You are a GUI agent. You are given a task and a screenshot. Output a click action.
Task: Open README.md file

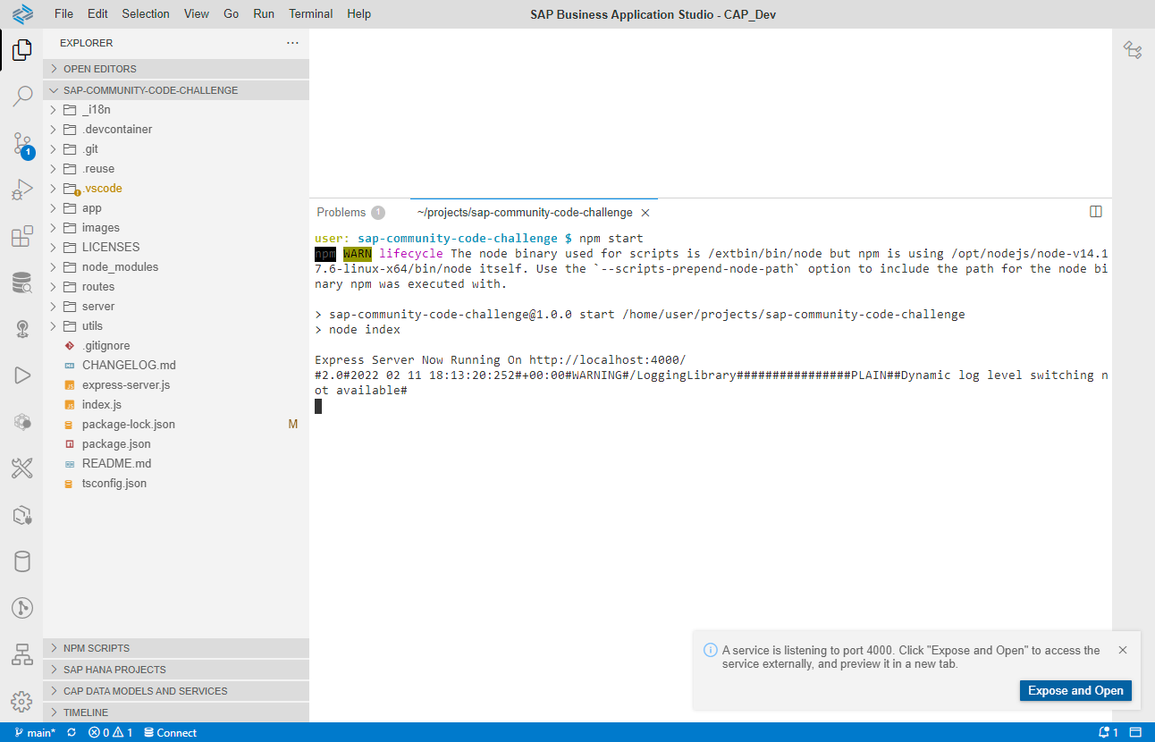(x=176, y=464)
